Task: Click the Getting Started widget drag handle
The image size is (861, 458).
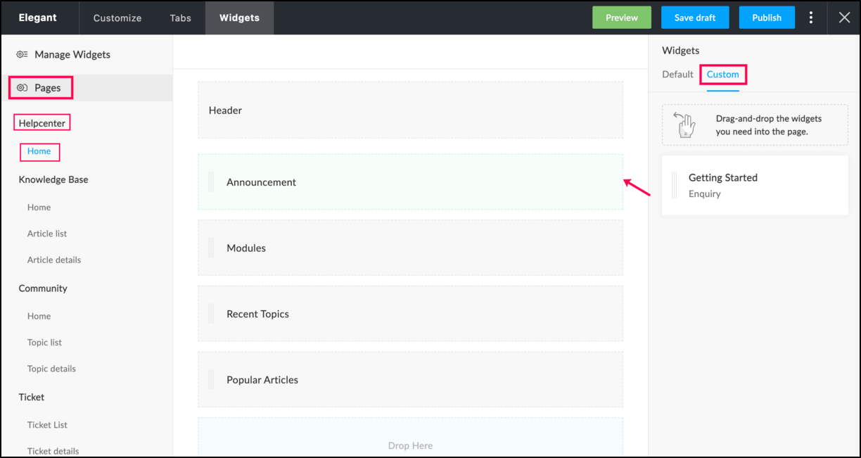Action: click(x=675, y=185)
